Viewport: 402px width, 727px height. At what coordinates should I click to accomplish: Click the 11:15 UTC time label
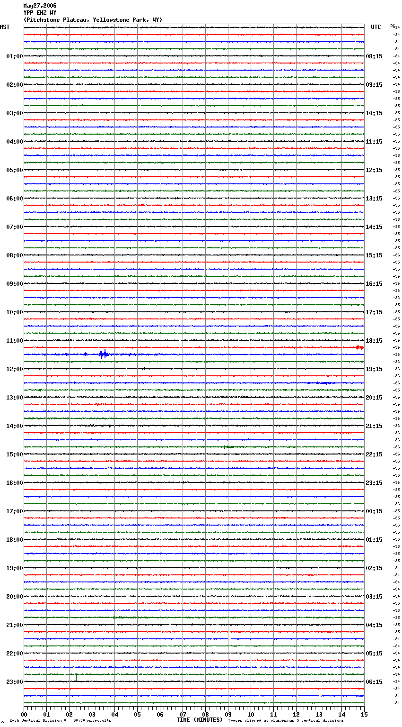pyautogui.click(x=374, y=142)
